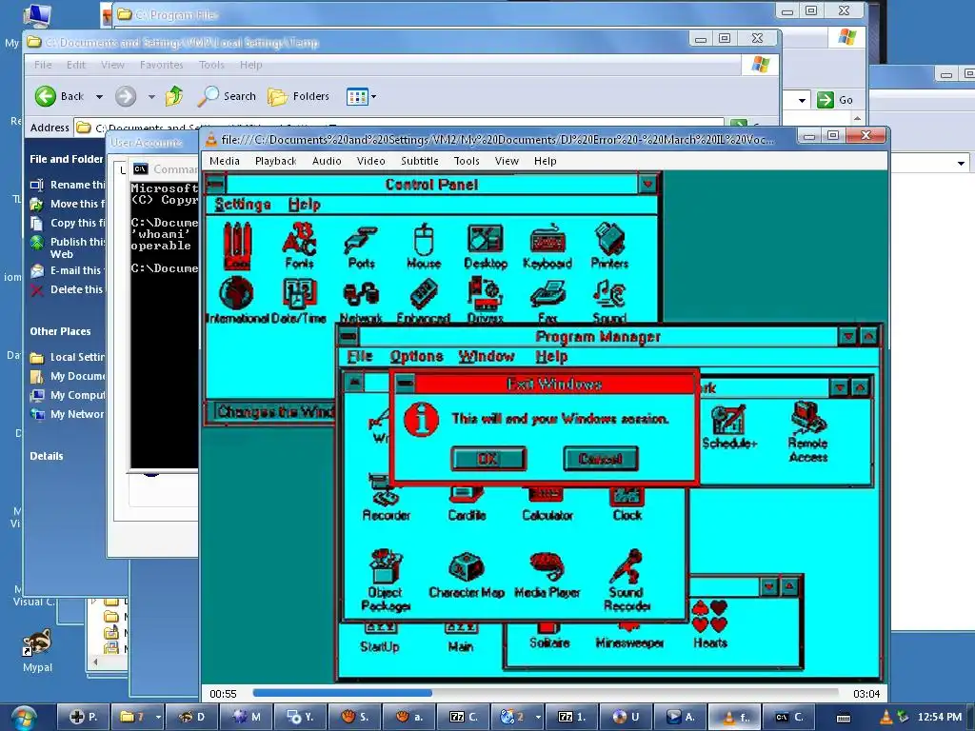Open Search in the Explorer toolbar
The image size is (975, 731).
(x=227, y=96)
